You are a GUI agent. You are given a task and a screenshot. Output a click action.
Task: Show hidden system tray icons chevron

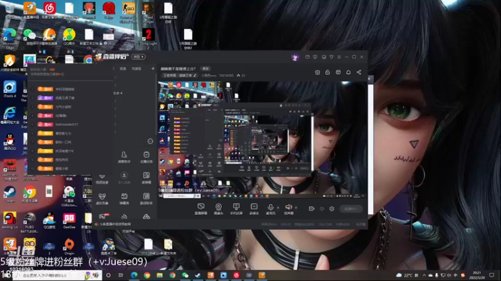click(424, 275)
